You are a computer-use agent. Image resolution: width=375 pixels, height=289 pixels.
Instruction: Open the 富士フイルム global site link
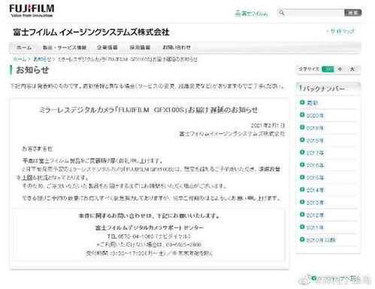click(x=252, y=14)
